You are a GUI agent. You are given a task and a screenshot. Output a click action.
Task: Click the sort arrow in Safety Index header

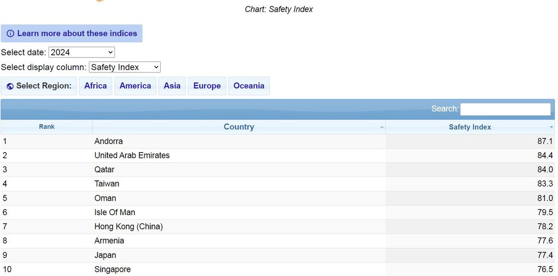[551, 127]
